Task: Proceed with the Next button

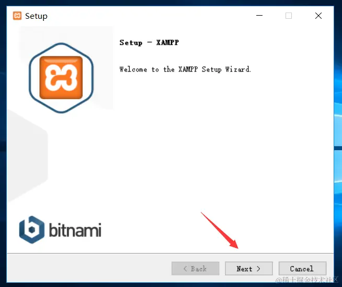Action: tap(249, 269)
